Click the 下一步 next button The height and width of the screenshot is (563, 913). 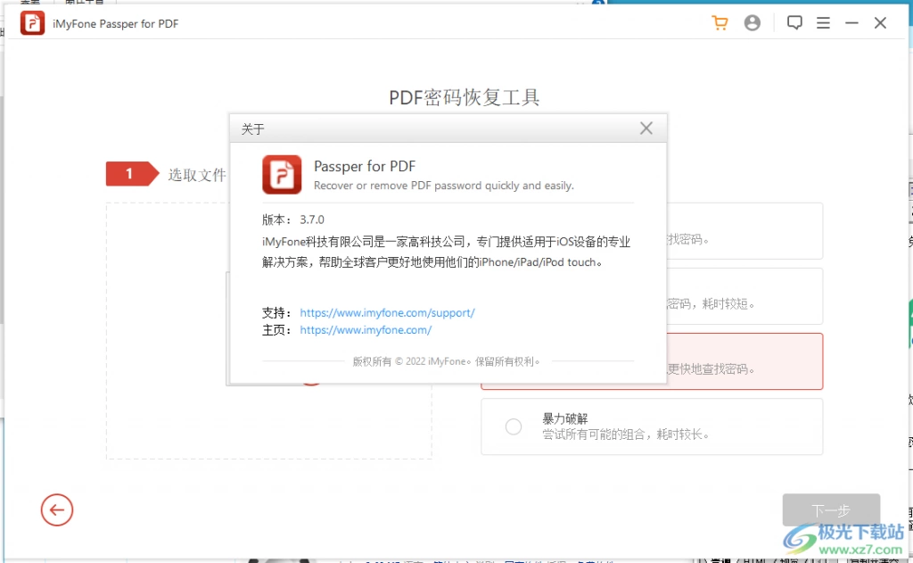coord(831,510)
